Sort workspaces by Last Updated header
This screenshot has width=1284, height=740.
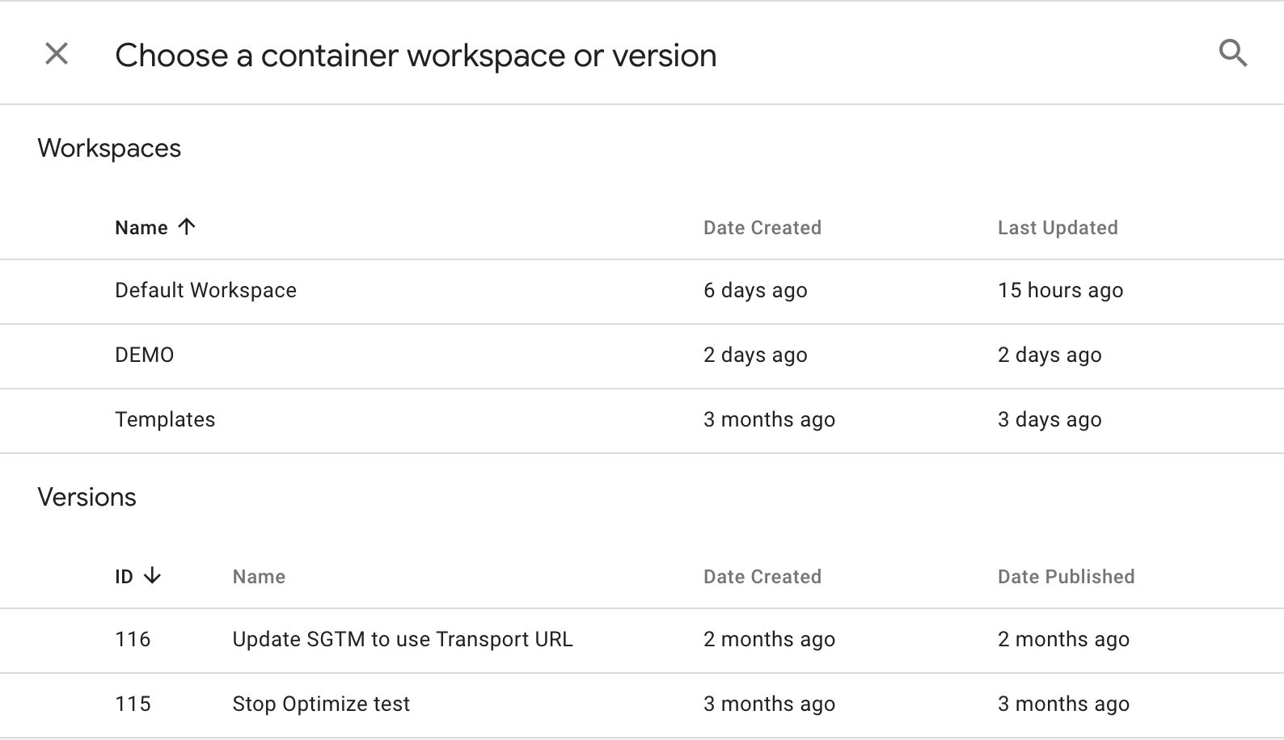1058,228
